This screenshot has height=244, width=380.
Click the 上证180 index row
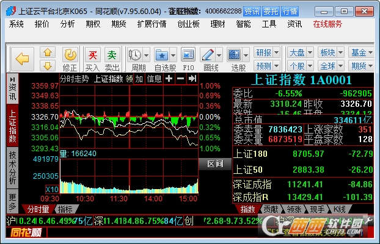303,154
